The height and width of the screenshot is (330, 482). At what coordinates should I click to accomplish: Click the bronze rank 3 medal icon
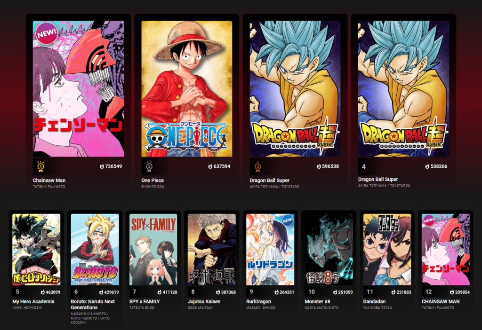(257, 167)
